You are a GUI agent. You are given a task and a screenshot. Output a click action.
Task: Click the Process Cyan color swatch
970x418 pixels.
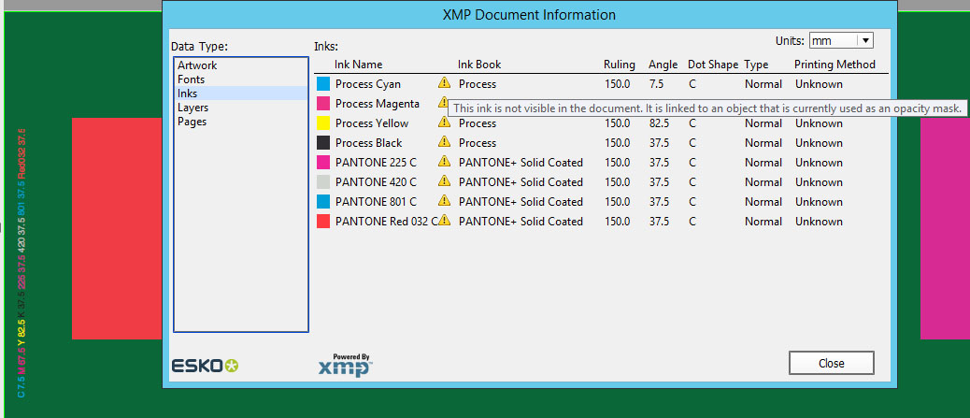(x=323, y=83)
